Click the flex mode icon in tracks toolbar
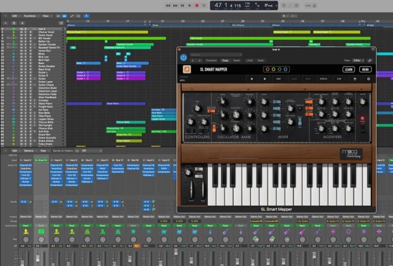Image resolution: width=393 pixels, height=266 pixels. click(79, 16)
